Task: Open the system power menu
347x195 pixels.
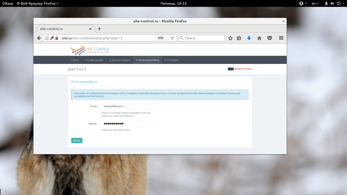Action: pyautogui.click(x=340, y=3)
